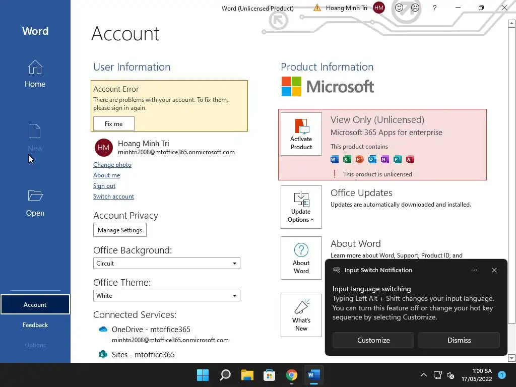This screenshot has height=387, width=516.
Task: Click the scrollbar down arrow
Action: tap(511, 358)
